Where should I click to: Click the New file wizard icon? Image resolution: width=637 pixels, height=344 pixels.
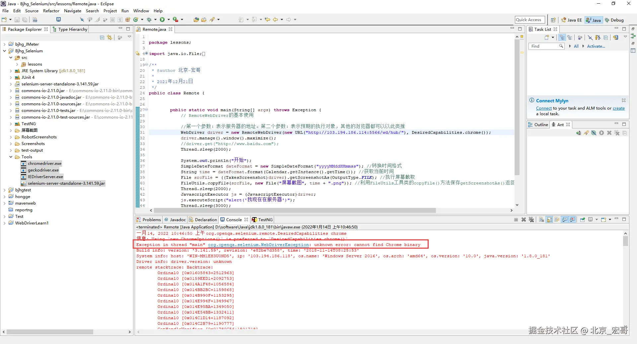pos(5,20)
